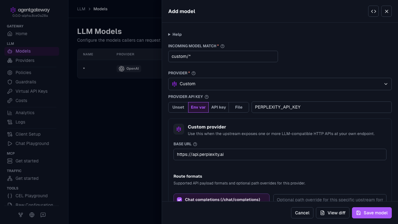Click the Custom provider logo icon

pos(179,129)
